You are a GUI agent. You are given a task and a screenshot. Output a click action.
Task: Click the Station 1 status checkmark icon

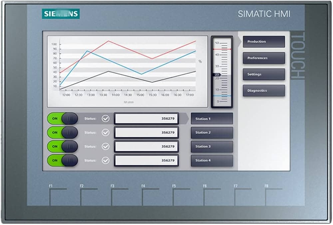(x=105, y=119)
